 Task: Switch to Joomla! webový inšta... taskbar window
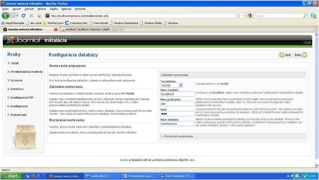tap(65, 176)
